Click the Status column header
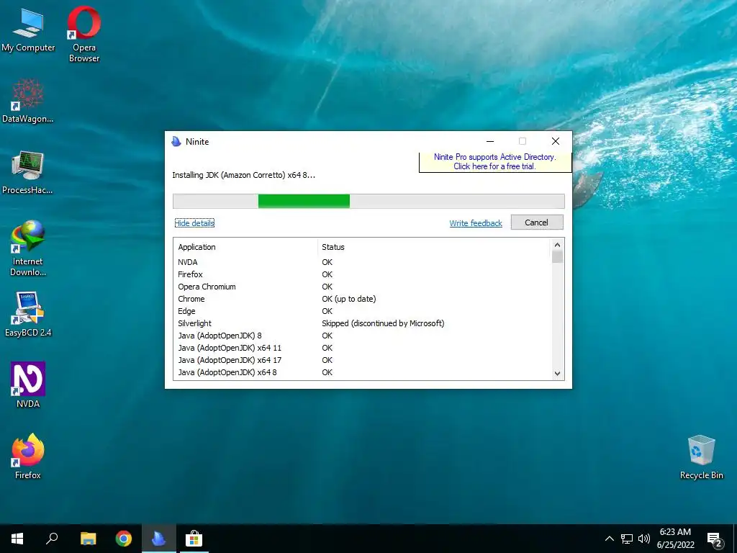 click(434, 247)
